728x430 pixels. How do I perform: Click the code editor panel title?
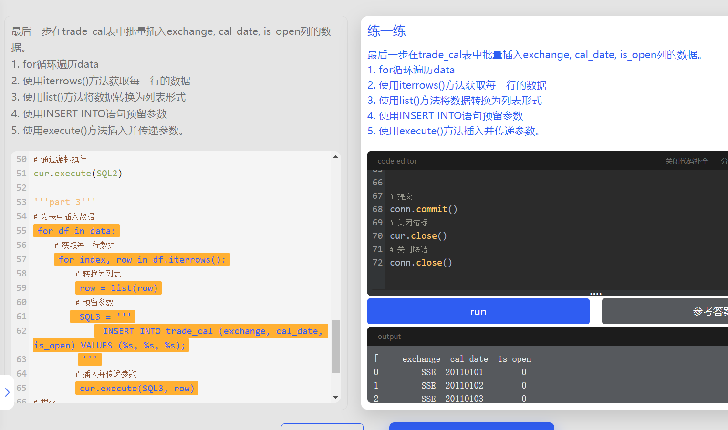tap(397, 161)
